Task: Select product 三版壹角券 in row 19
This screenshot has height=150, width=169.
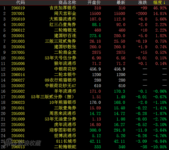Action: pos(65,108)
